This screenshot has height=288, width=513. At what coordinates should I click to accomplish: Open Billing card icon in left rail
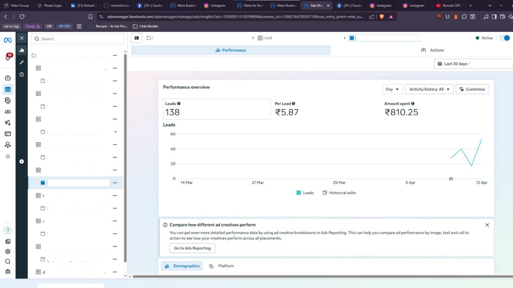click(x=8, y=134)
